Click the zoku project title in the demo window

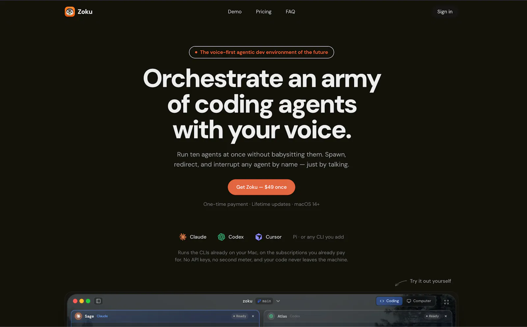(x=247, y=301)
